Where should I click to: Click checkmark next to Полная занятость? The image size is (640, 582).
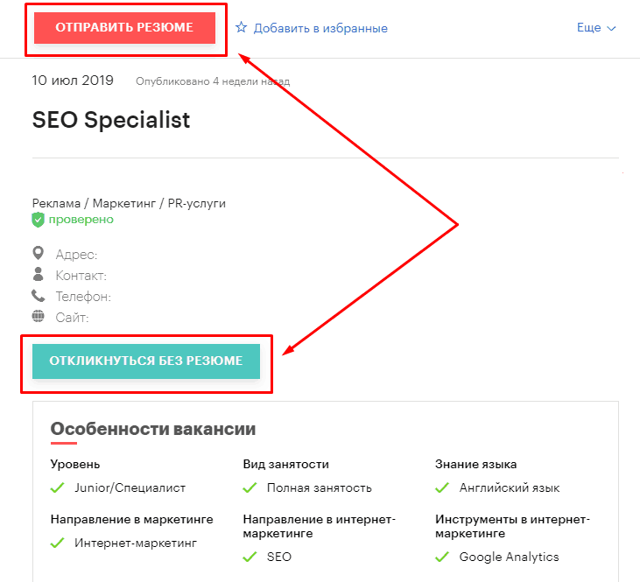click(x=250, y=487)
